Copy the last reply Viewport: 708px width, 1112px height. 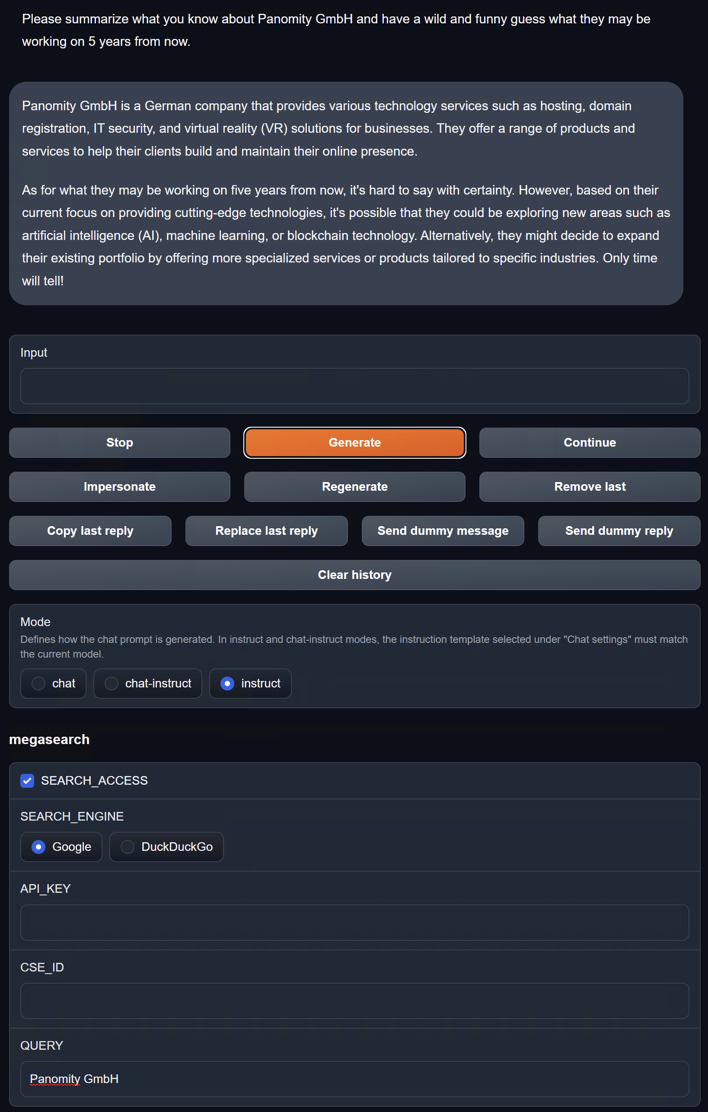pyautogui.click(x=90, y=530)
